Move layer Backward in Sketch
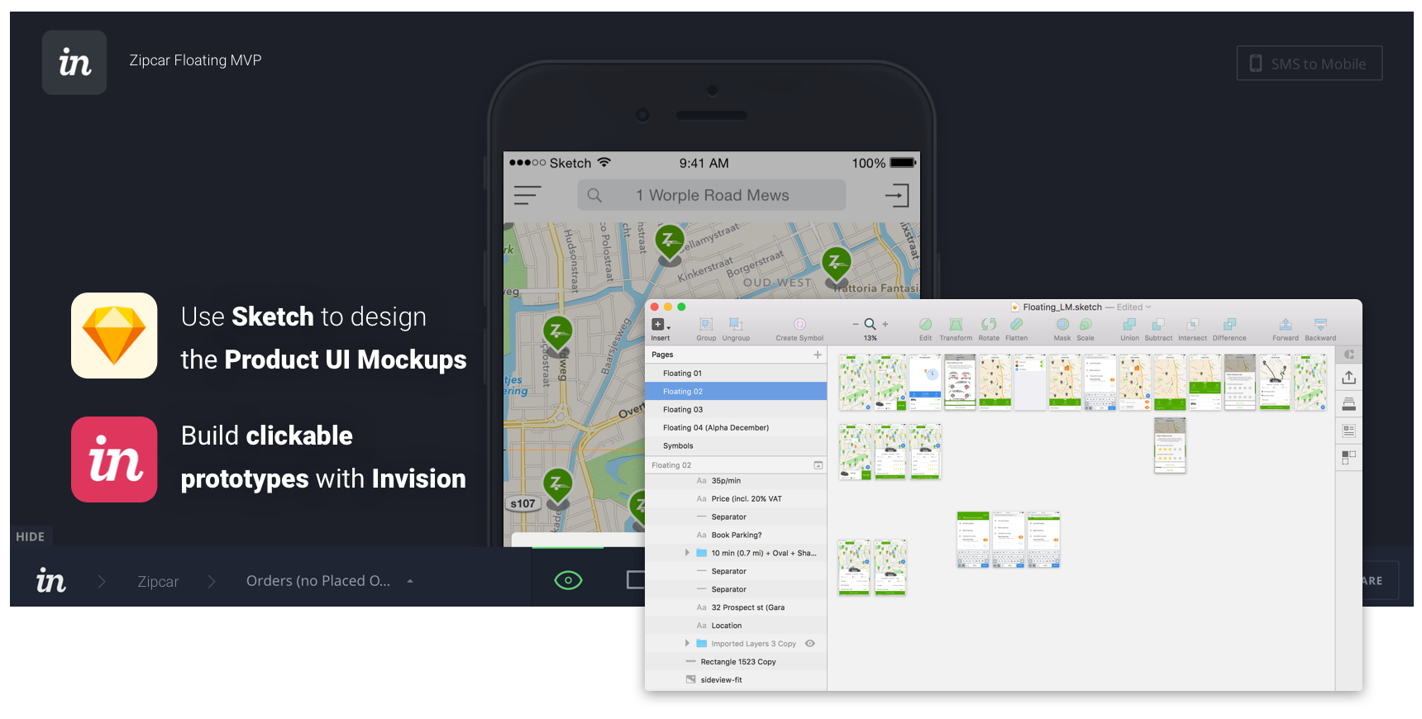This screenshot has width=1422, height=719. (x=1320, y=329)
